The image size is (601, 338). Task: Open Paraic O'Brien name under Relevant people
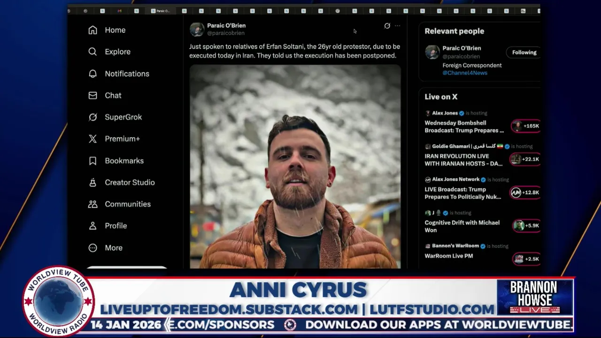[462, 48]
